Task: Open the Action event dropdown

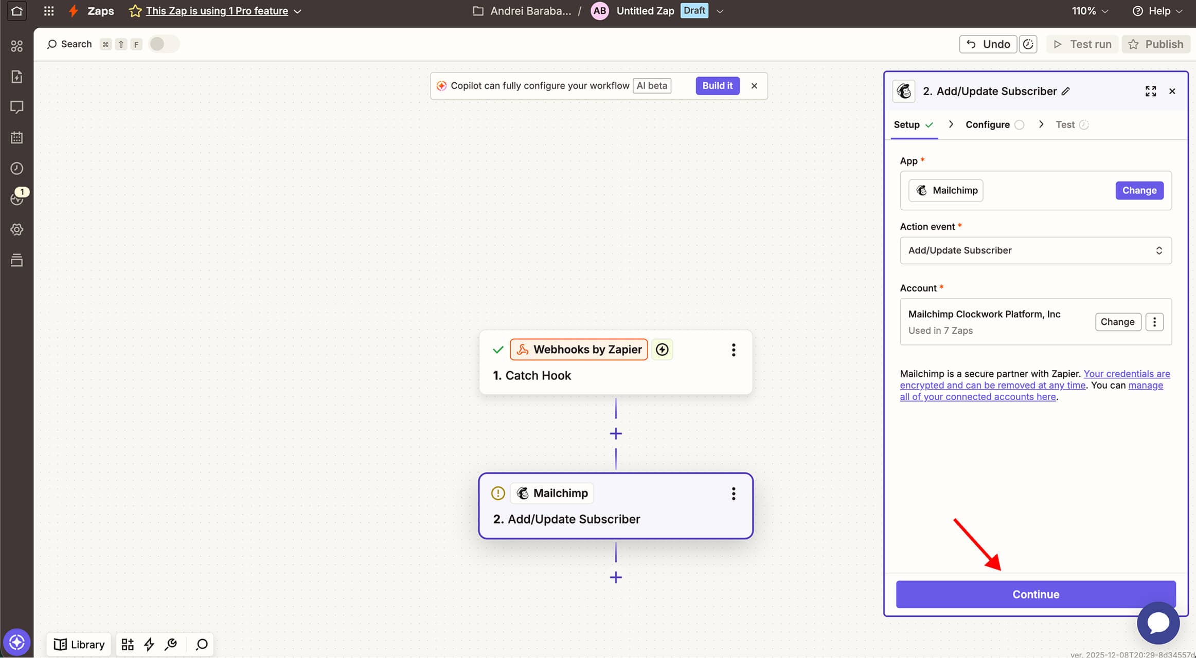Action: [x=1035, y=250]
